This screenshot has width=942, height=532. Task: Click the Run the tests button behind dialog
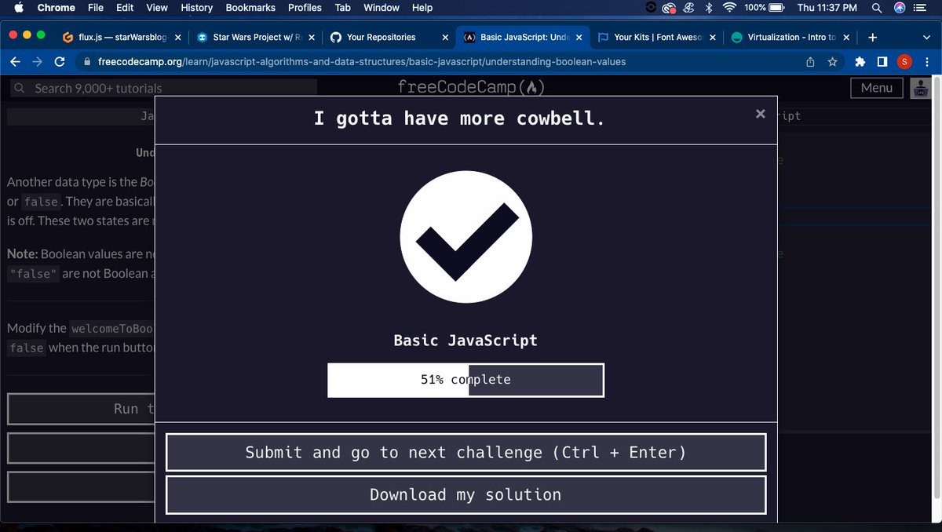[81, 409]
